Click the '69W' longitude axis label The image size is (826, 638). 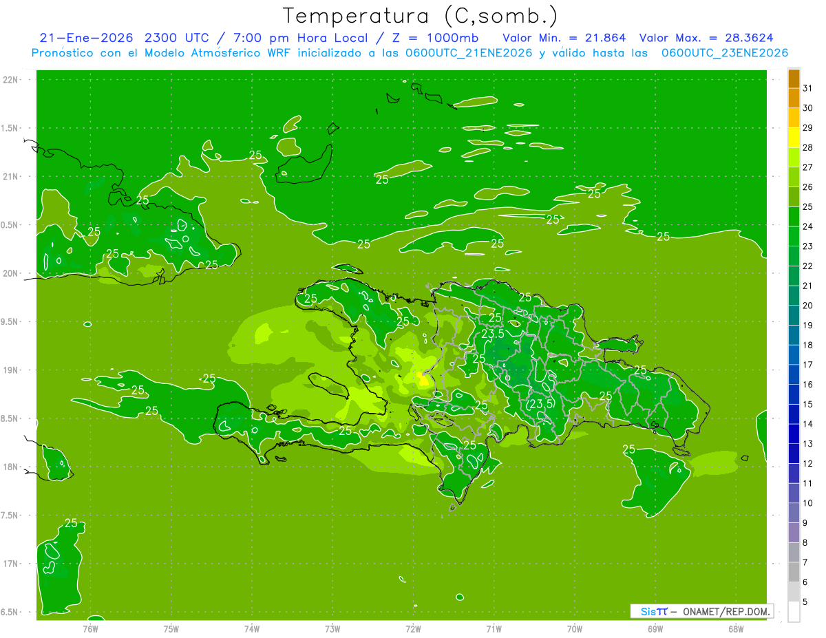point(655,628)
